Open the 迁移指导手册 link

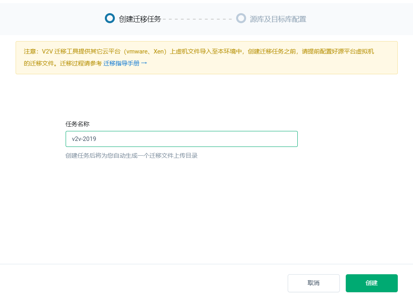[x=121, y=63]
